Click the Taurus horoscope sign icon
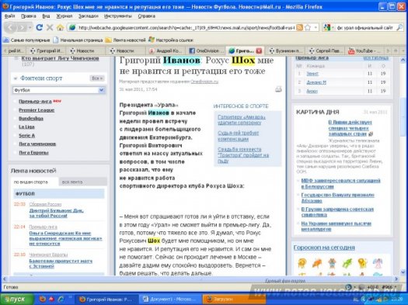The image size is (408, 305). click(317, 263)
